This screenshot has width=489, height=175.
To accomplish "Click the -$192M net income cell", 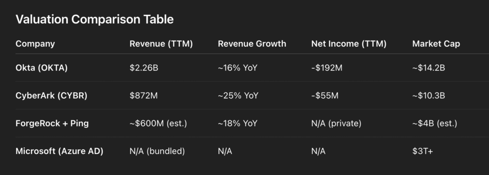I will tap(327, 68).
